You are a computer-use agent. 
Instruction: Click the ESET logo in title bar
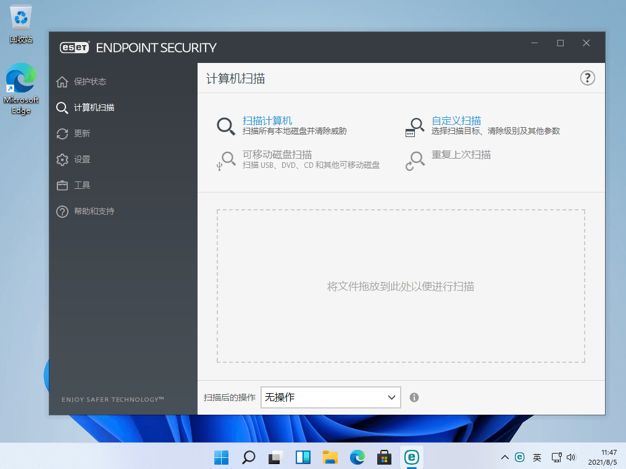coord(75,48)
